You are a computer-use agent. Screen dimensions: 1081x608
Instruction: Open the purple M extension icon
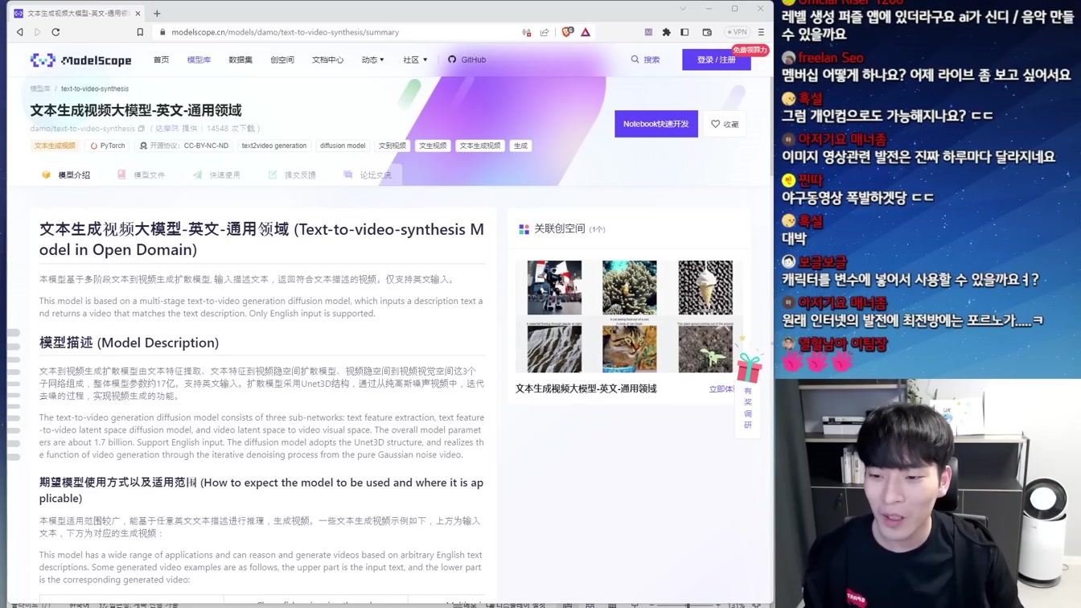click(648, 32)
